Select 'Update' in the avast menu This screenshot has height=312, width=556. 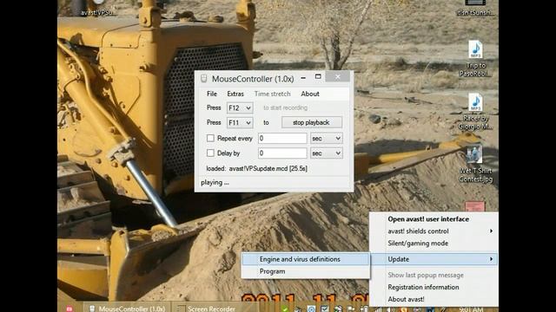(434, 259)
